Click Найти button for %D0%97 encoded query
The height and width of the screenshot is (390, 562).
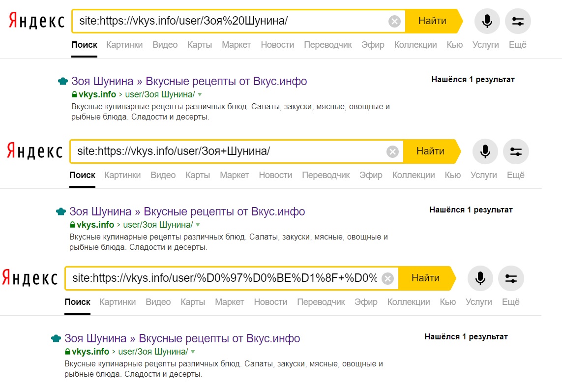click(x=427, y=278)
